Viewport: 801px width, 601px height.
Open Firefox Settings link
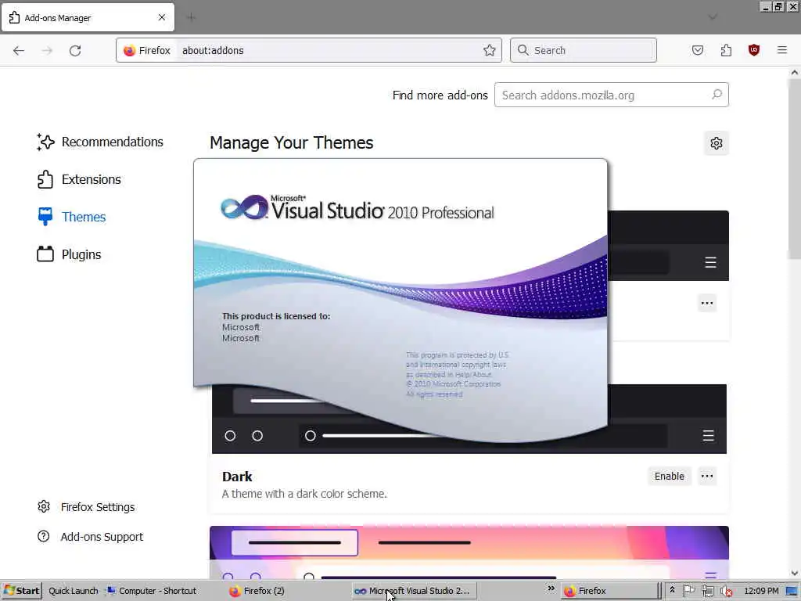[x=86, y=507]
